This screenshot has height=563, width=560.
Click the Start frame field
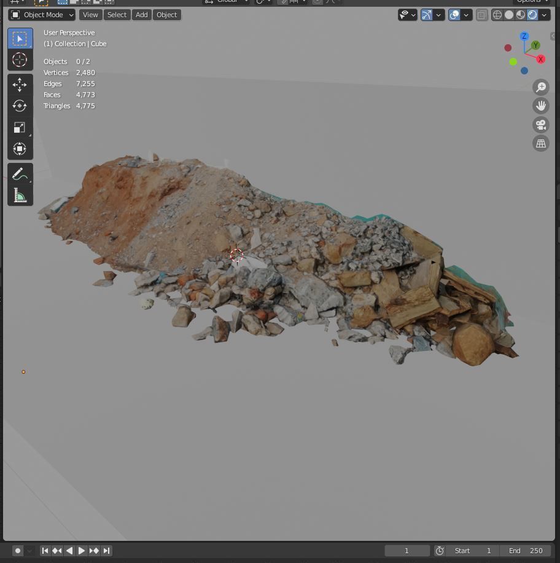pyautogui.click(x=473, y=551)
